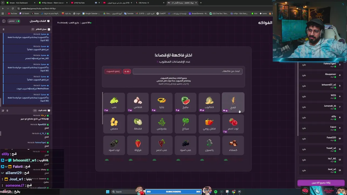This screenshot has width=347, height=195.
Task: Kick player brhoomi07_w1 with طرد
Action: [x=304, y=86]
